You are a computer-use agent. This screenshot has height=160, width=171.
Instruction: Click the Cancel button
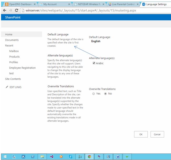pos(157,134)
